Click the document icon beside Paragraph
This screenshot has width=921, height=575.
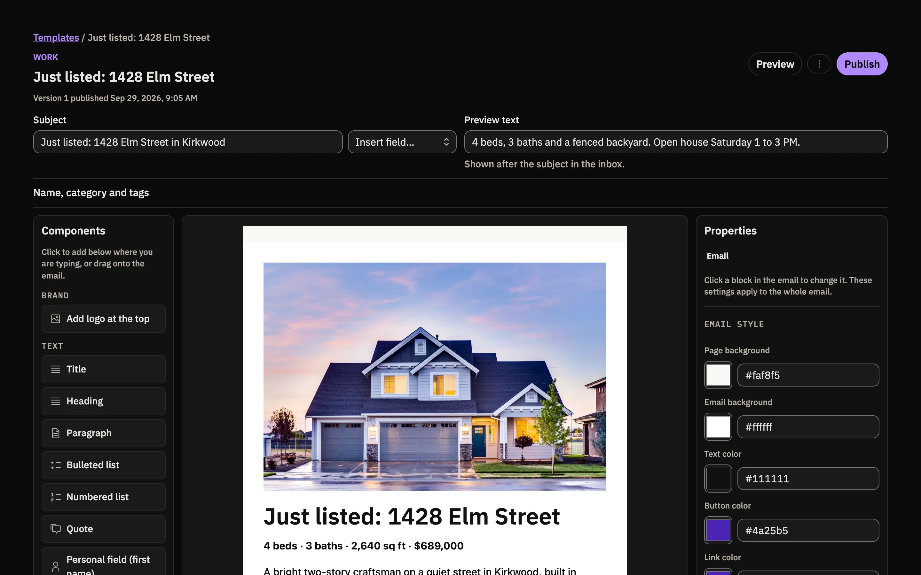point(56,433)
